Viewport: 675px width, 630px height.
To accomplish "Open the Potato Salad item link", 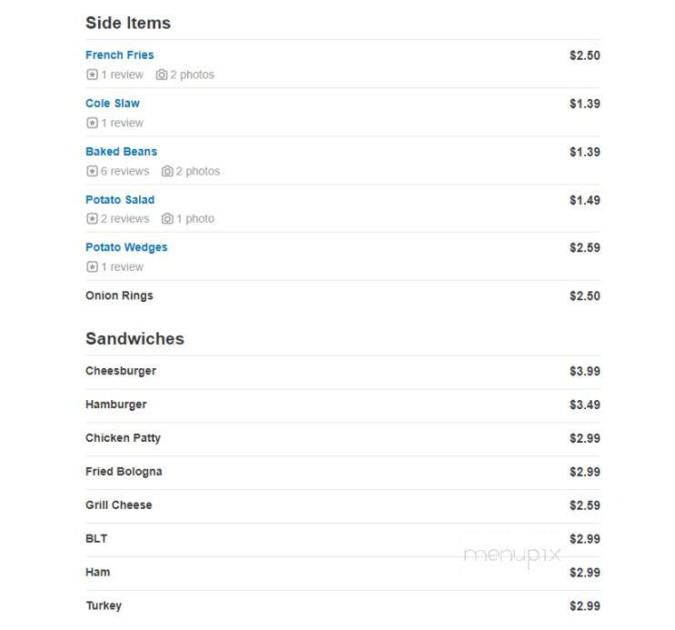I will point(120,200).
